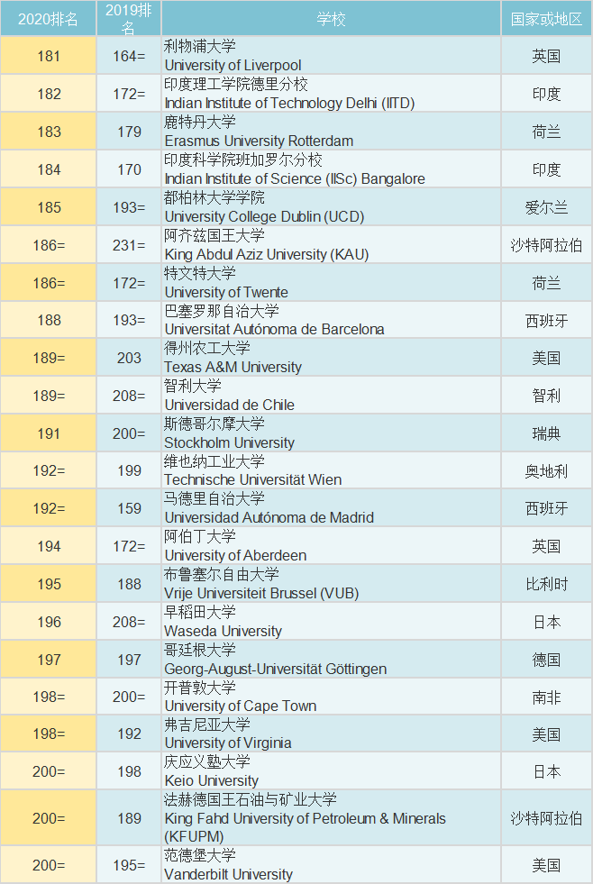The height and width of the screenshot is (884, 593).
Task: Click 2019 rank cell 195=
Action: 129,865
